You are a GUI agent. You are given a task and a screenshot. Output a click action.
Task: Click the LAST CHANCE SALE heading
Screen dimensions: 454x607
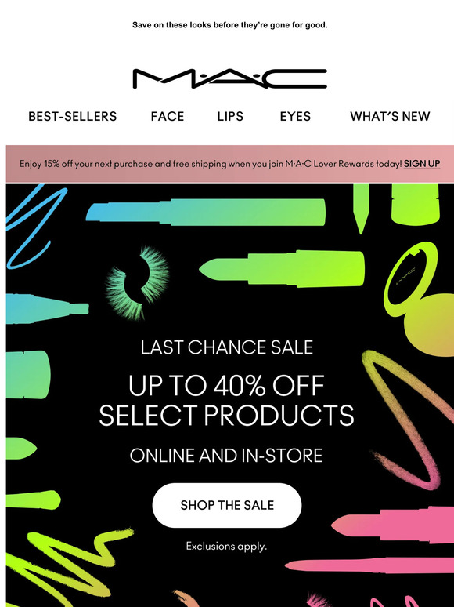click(x=227, y=347)
